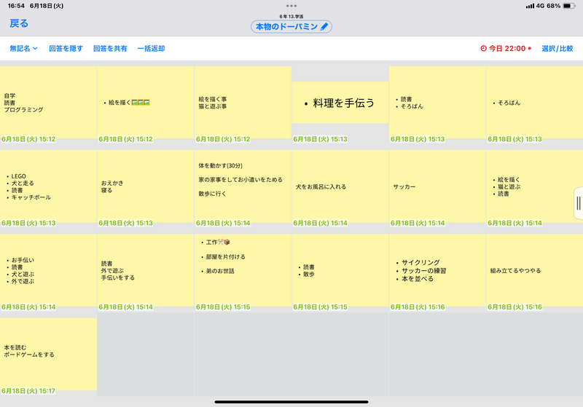Pull out the right edge panel handle
This screenshot has height=407, width=583.
click(578, 202)
